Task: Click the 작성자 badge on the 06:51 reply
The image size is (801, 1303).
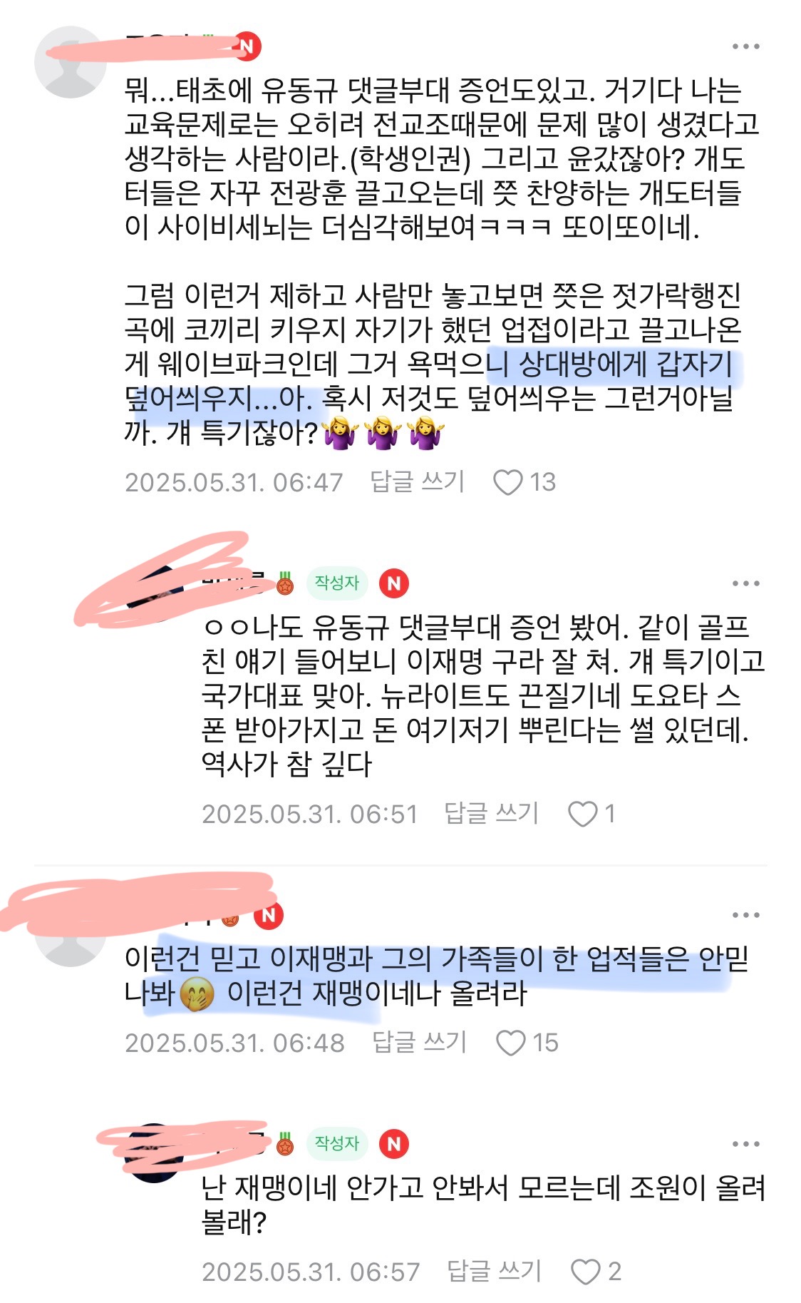Action: 337,583
